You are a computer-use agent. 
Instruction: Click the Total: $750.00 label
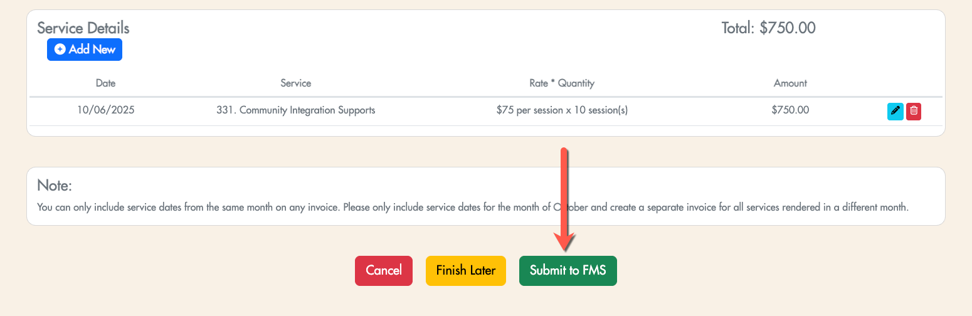[768, 28]
